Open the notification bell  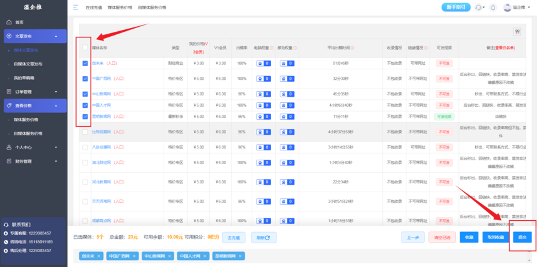coord(493,7)
